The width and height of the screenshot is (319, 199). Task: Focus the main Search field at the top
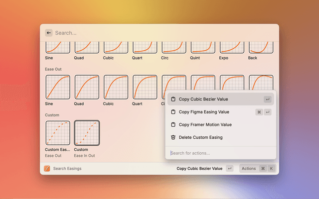click(x=159, y=33)
